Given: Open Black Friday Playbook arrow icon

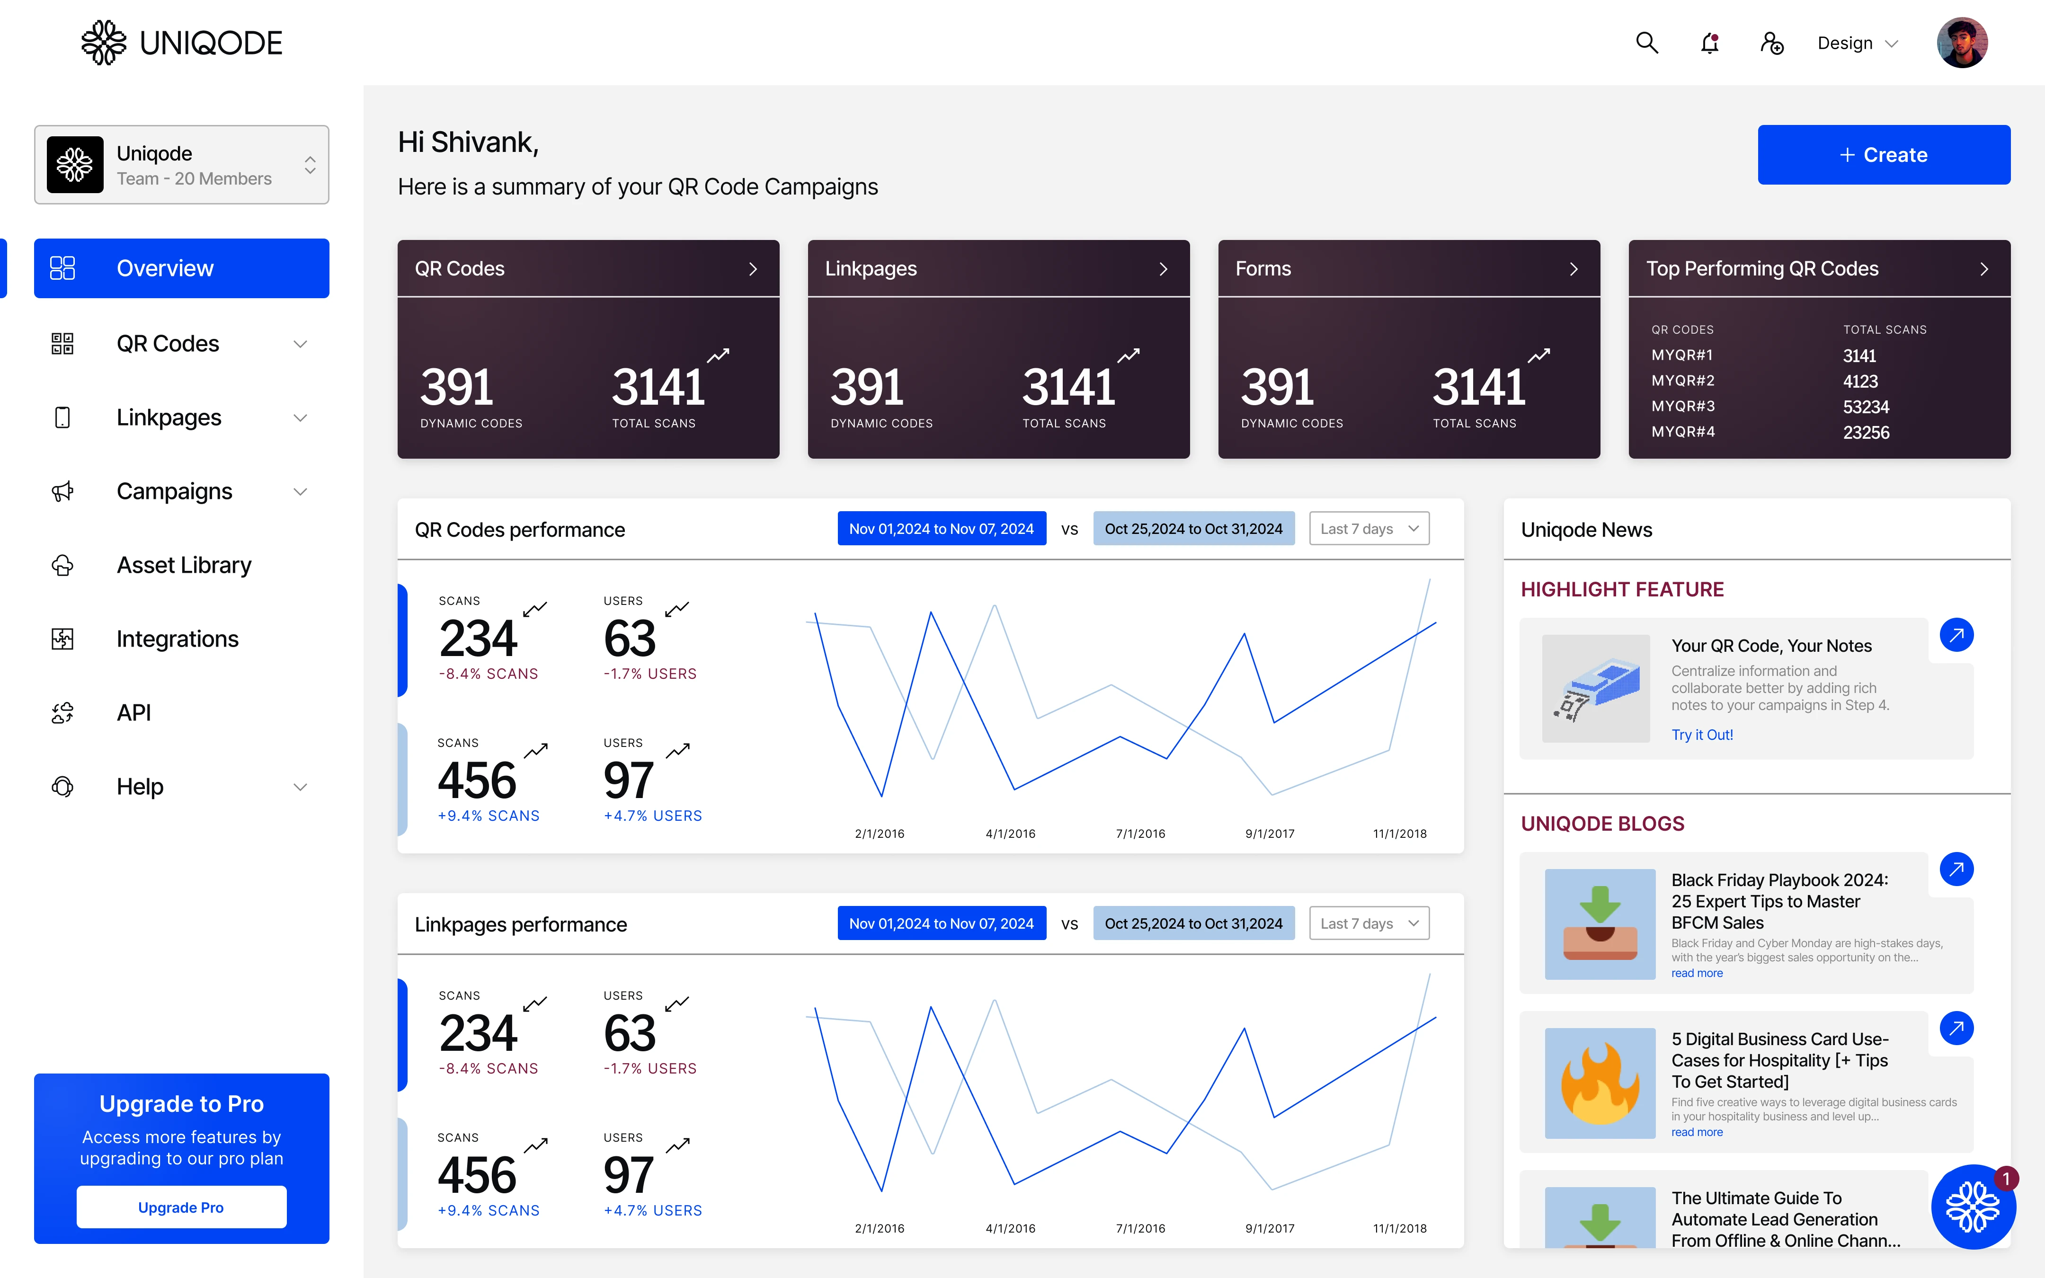Looking at the screenshot, I should tap(1956, 869).
